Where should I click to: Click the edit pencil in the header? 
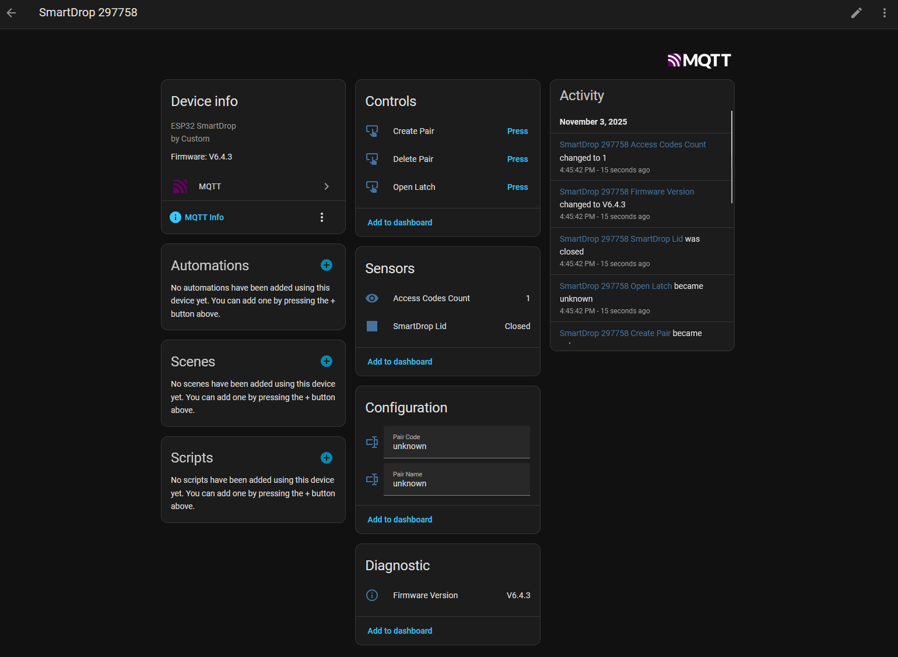(x=857, y=12)
